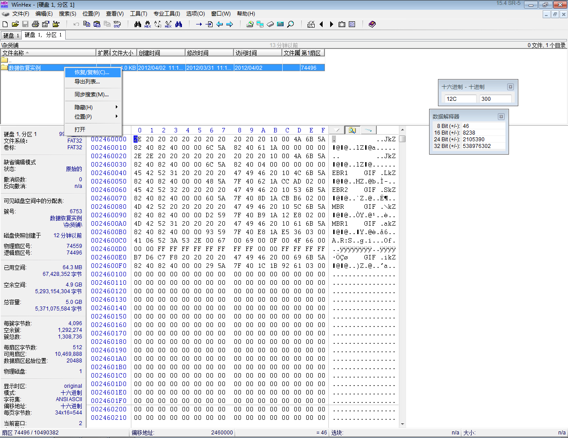Screen dimensions: 568x438
Task: Switch to the 硬盘 1 tab
Action: point(12,36)
